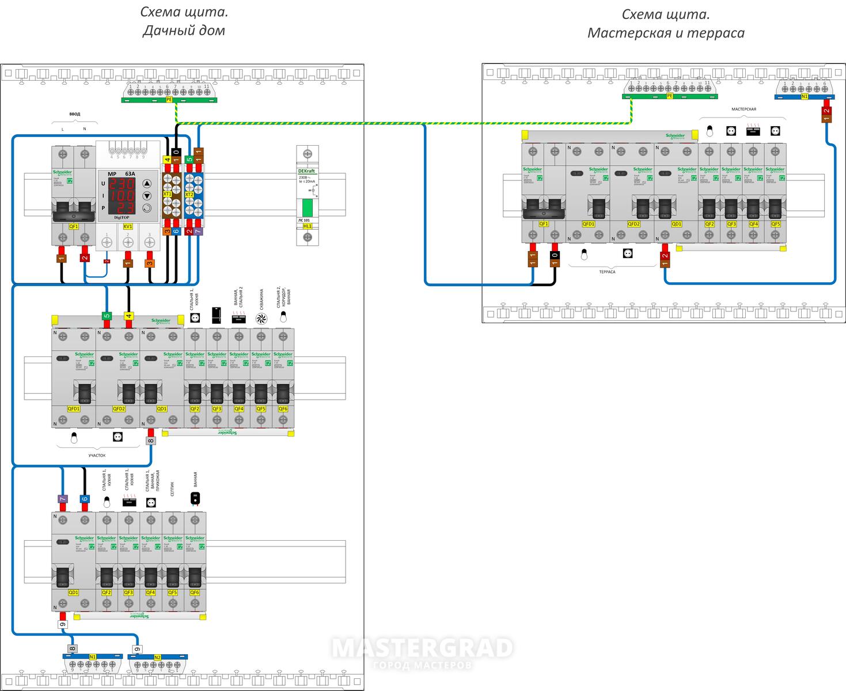
Task: Click the red 230 voltage reading
Action: (122, 184)
